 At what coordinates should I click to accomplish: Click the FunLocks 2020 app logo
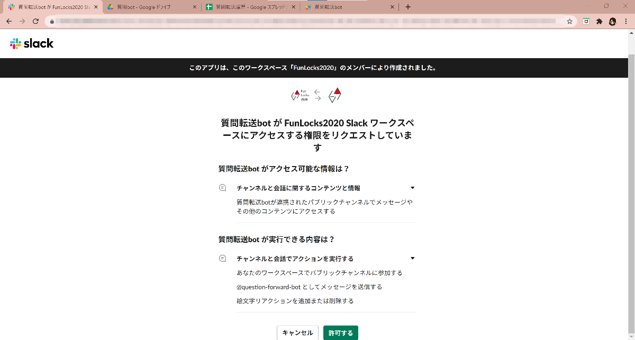tap(300, 95)
